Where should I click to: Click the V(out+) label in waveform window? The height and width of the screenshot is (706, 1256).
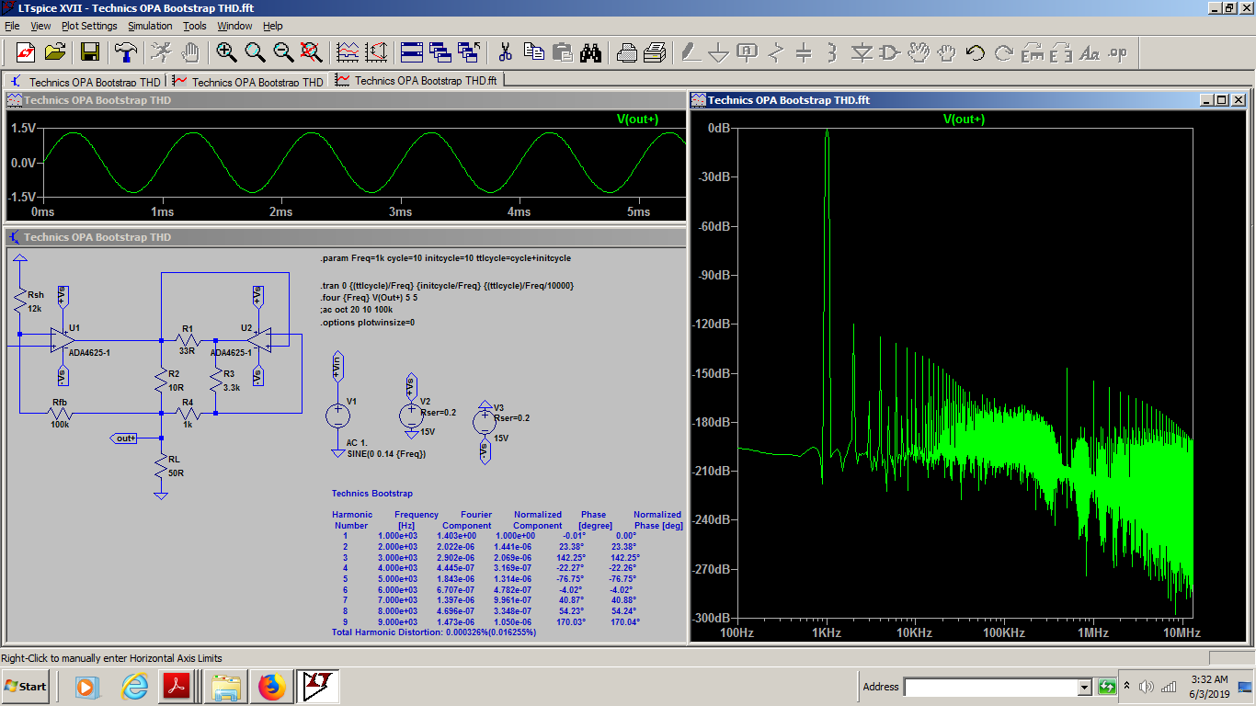pos(638,120)
